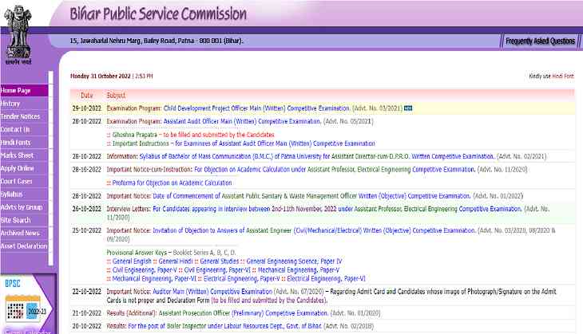Open Interview Letters for 2nd-11th November candidates
This screenshot has height=334, width=583.
337,209
